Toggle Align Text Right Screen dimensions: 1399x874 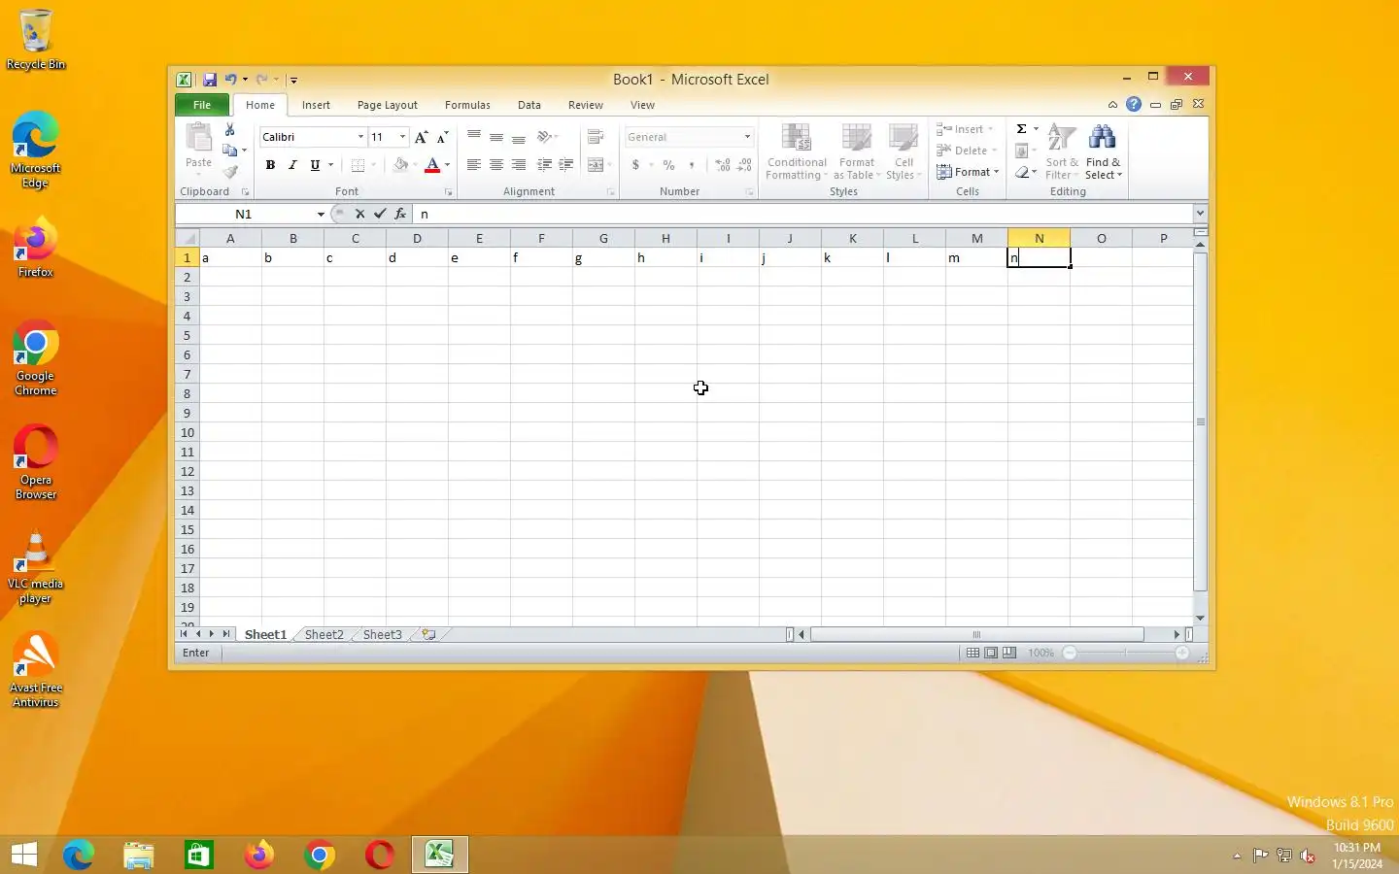(519, 165)
